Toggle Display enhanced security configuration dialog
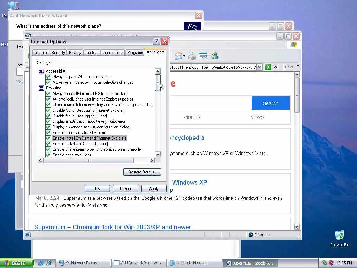 [48, 127]
